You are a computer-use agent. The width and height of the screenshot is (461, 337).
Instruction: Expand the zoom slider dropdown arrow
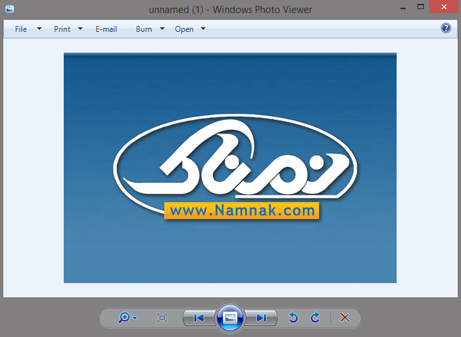pyautogui.click(x=135, y=318)
